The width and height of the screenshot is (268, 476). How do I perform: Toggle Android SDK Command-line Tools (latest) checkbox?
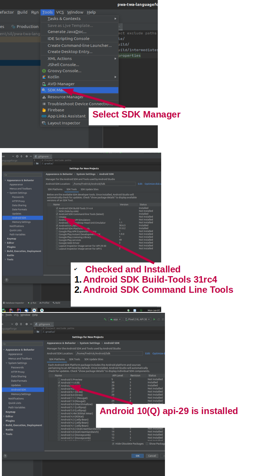point(57,214)
